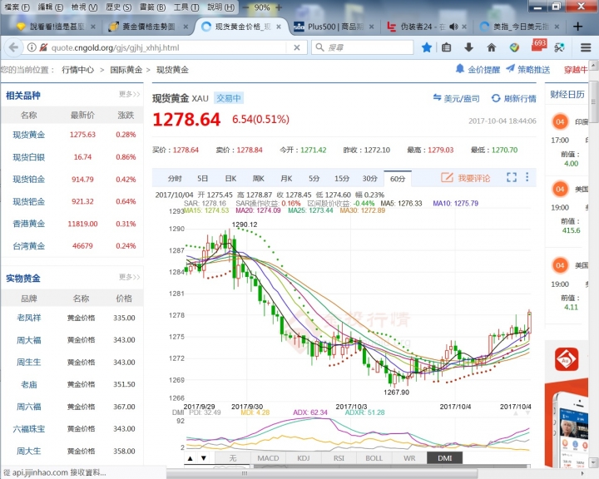Select the 15分 chart period tab

tap(342, 179)
